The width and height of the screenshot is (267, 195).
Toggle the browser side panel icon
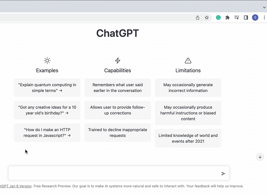click(x=246, y=17)
